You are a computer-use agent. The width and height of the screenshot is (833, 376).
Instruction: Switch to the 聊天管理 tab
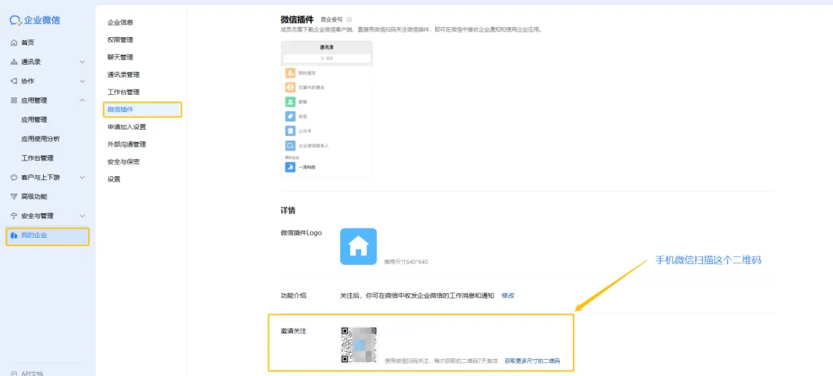pos(120,57)
